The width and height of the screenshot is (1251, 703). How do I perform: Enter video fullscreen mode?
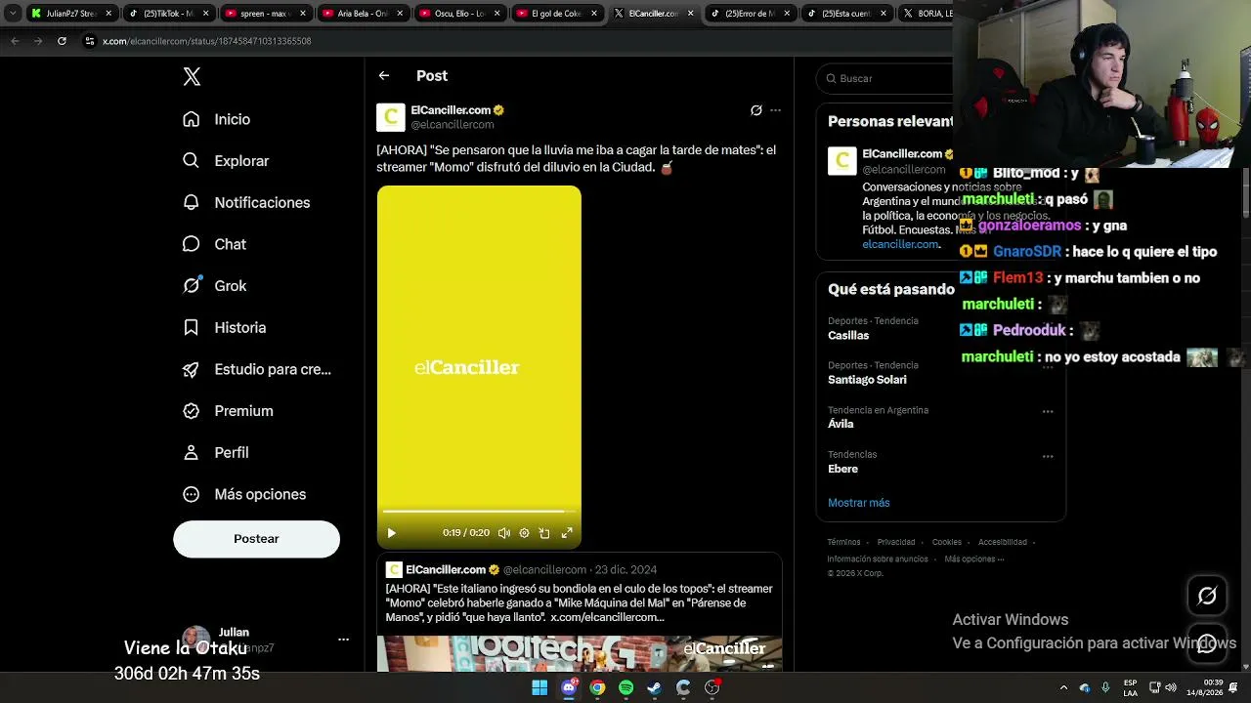tap(566, 533)
